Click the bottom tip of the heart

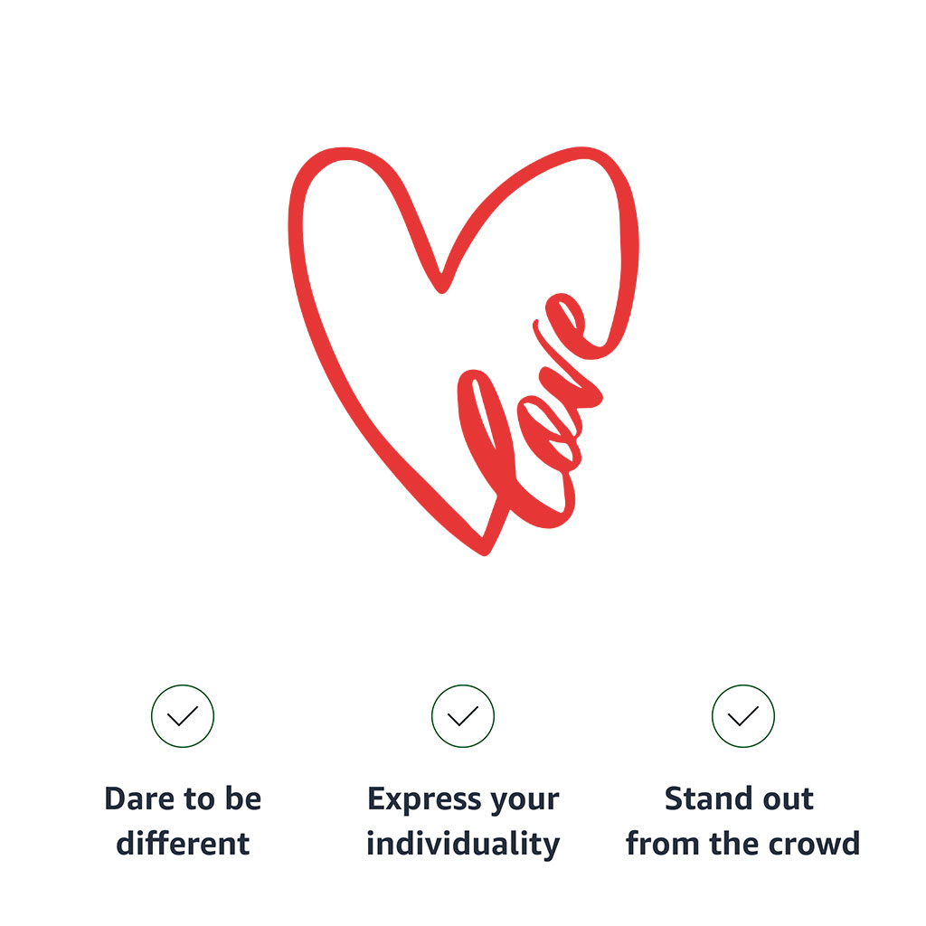(x=485, y=547)
